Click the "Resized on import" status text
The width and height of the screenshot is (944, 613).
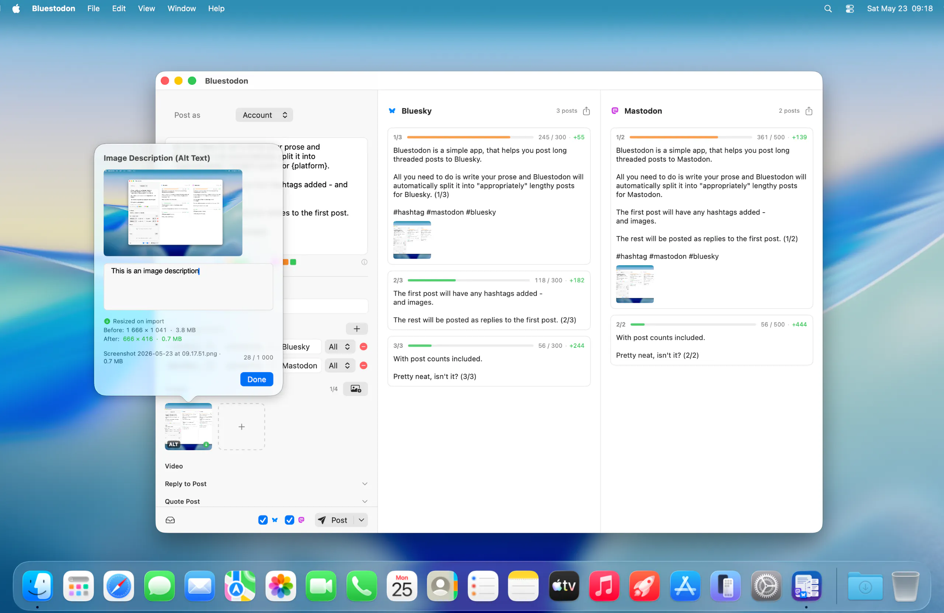[138, 321]
